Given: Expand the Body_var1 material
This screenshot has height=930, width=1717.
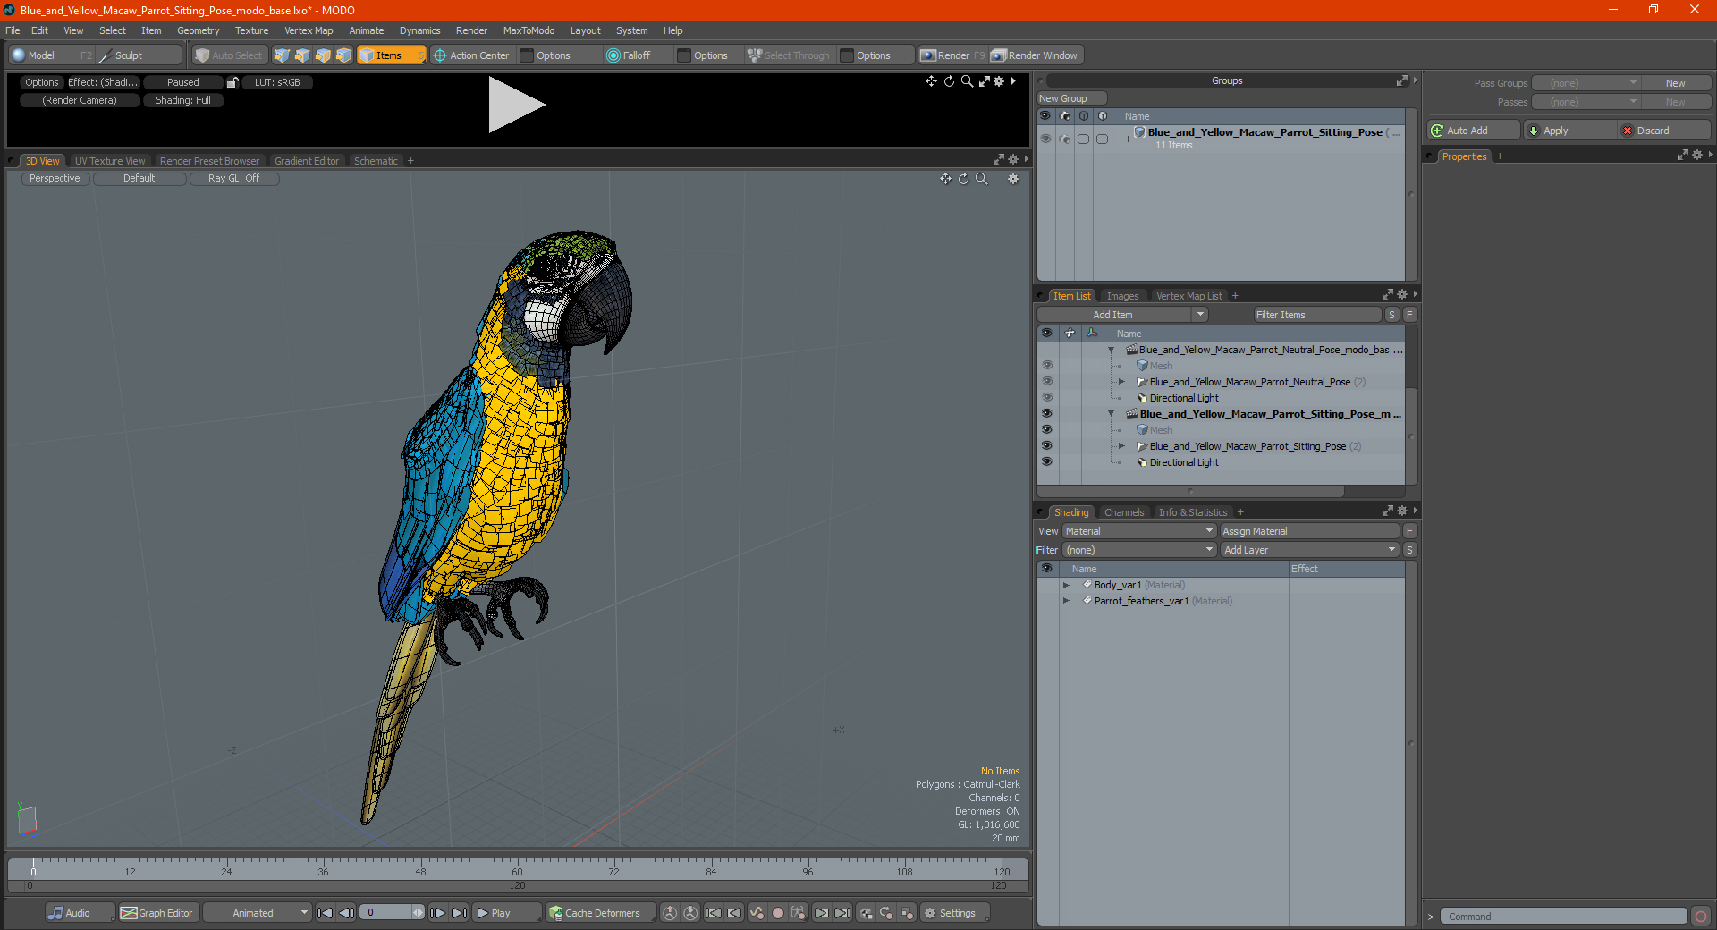Looking at the screenshot, I should pyautogui.click(x=1066, y=585).
